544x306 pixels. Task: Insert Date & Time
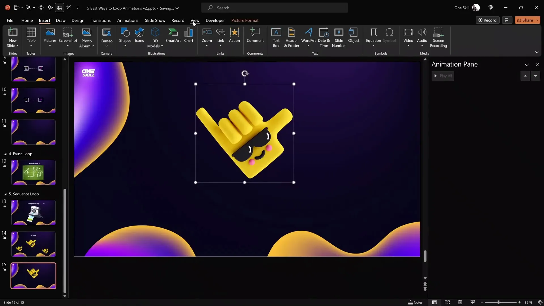coord(324,37)
